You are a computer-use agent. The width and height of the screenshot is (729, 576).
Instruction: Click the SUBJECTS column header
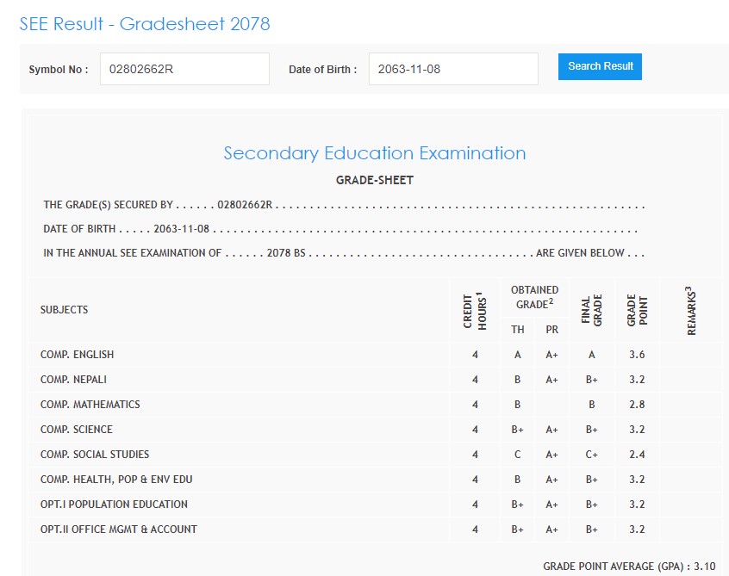pyautogui.click(x=64, y=310)
